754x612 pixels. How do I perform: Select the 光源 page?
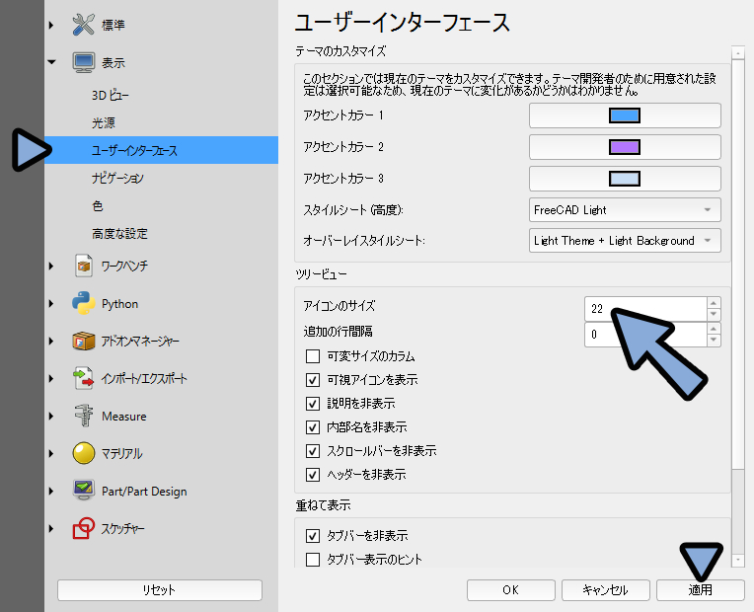[x=161, y=122]
